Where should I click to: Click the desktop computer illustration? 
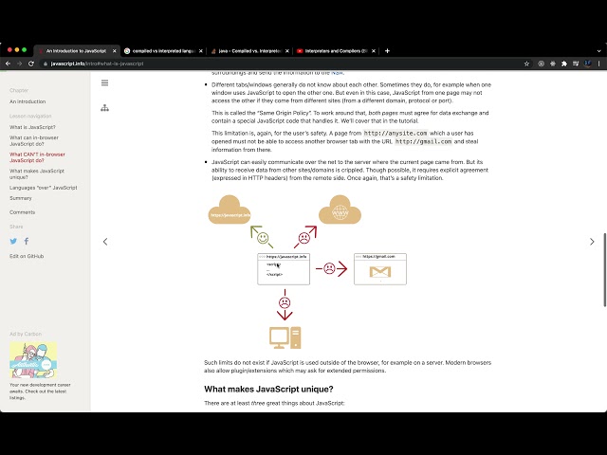pos(285,337)
